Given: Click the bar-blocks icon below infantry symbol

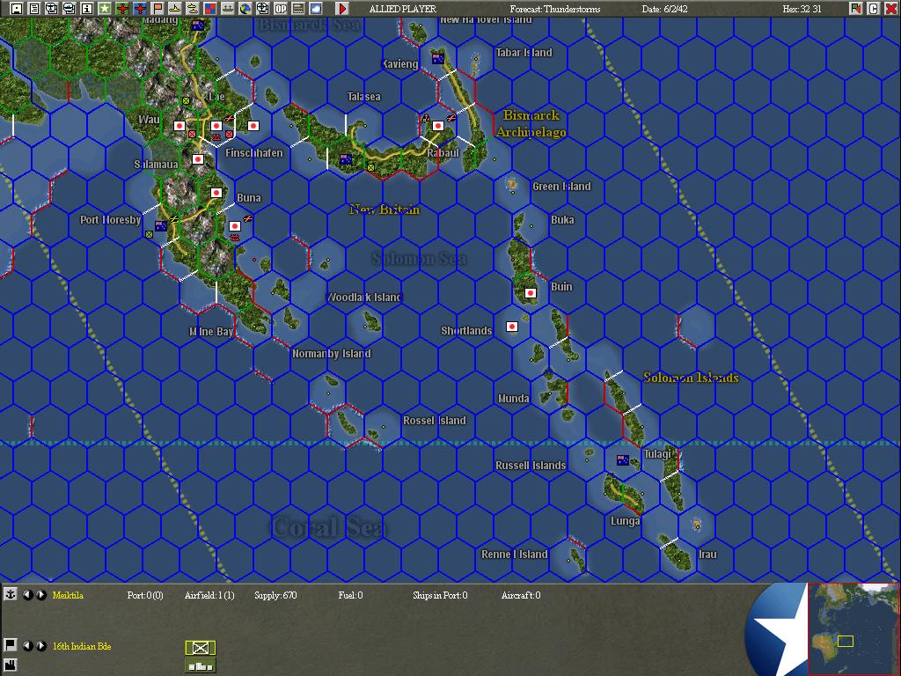Looking at the screenshot, I should [x=200, y=665].
